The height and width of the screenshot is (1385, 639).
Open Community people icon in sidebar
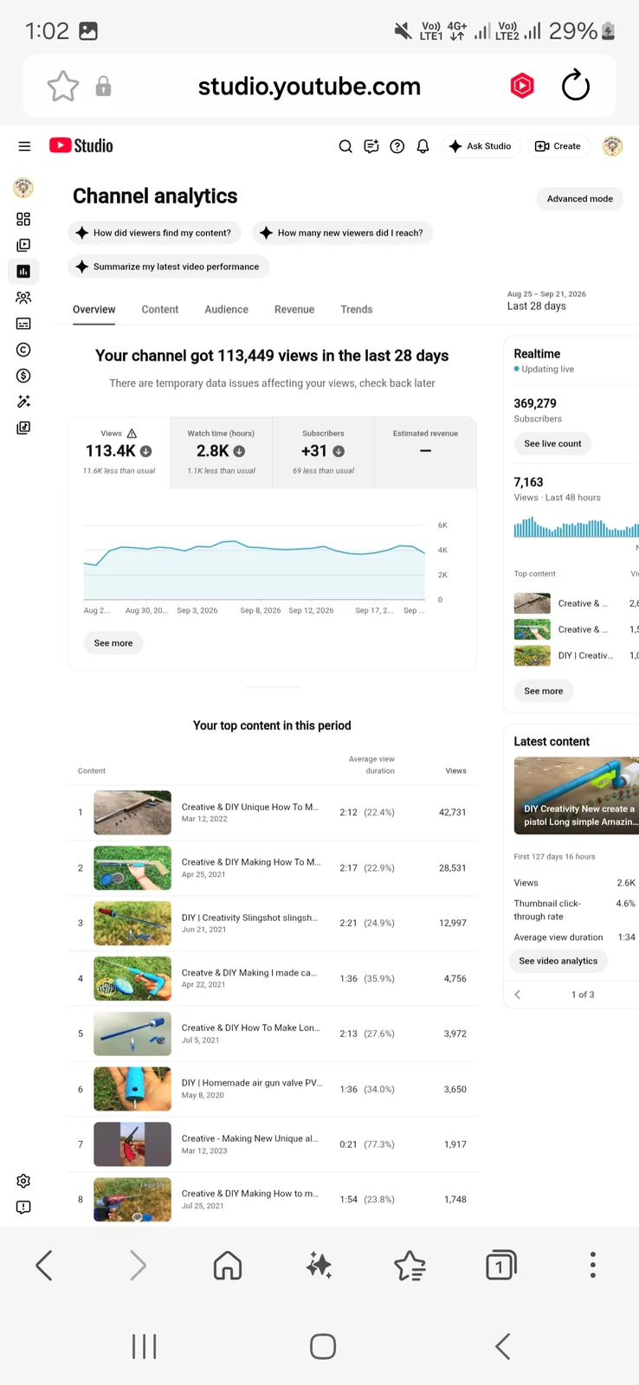23,297
